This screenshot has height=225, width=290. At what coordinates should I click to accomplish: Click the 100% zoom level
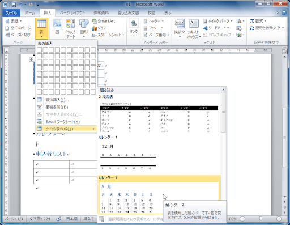(232, 219)
